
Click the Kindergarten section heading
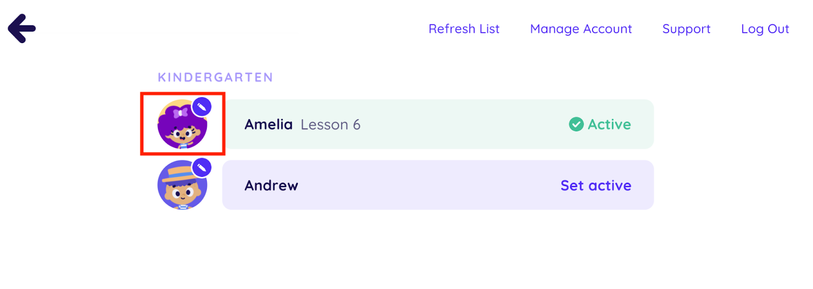(x=215, y=78)
